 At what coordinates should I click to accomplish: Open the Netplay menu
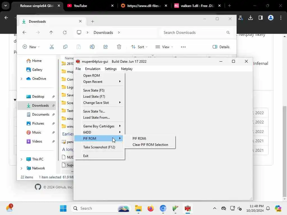pos(127,69)
